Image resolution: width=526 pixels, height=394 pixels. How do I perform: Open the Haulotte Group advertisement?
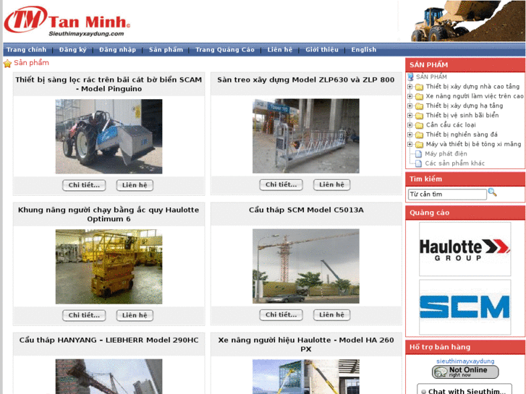click(465, 249)
